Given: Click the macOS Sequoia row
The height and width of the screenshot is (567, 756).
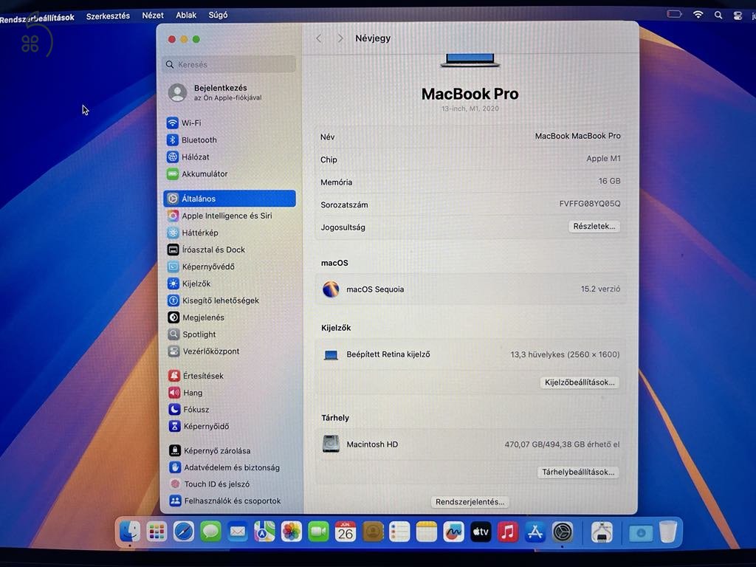Looking at the screenshot, I should pos(471,289).
